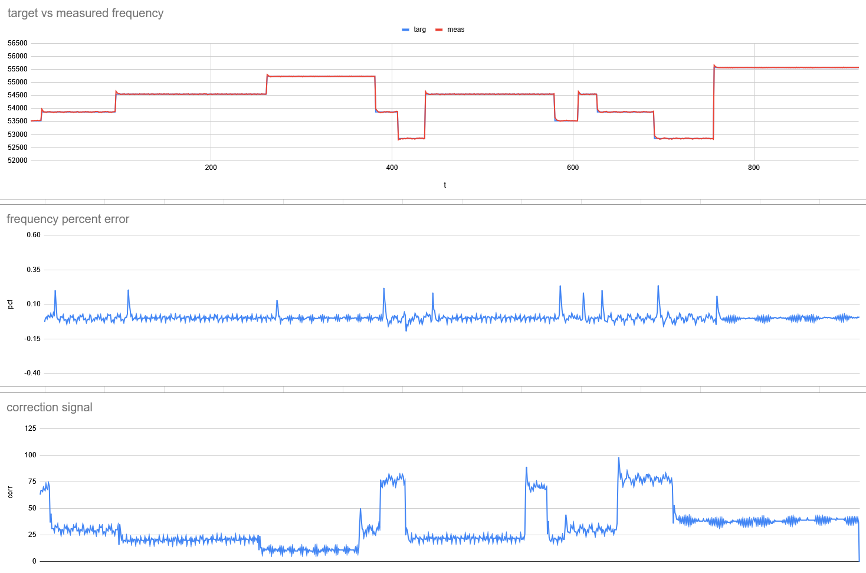866x573 pixels.
Task: Click the blue targ legend swatch
Action: point(405,30)
